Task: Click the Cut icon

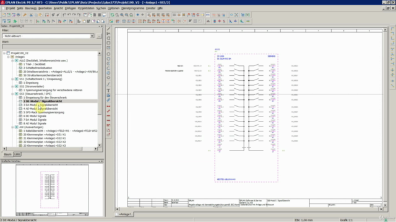Action: pos(31,15)
